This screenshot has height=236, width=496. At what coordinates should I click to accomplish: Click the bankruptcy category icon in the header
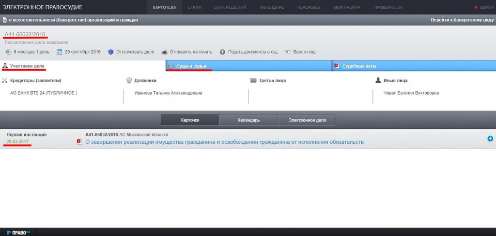4,20
